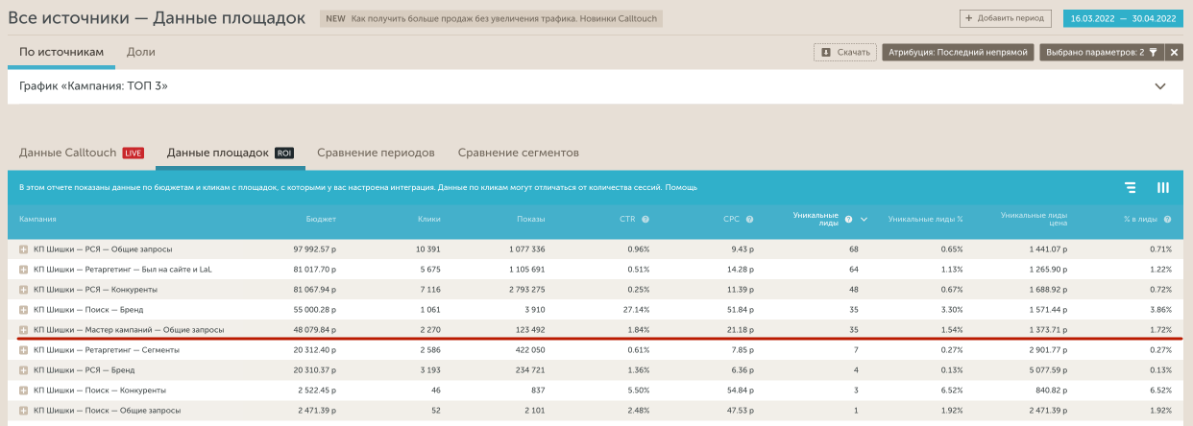
Task: Toggle sort arrow on Уникальные лиды column
Action: pyautogui.click(x=864, y=220)
